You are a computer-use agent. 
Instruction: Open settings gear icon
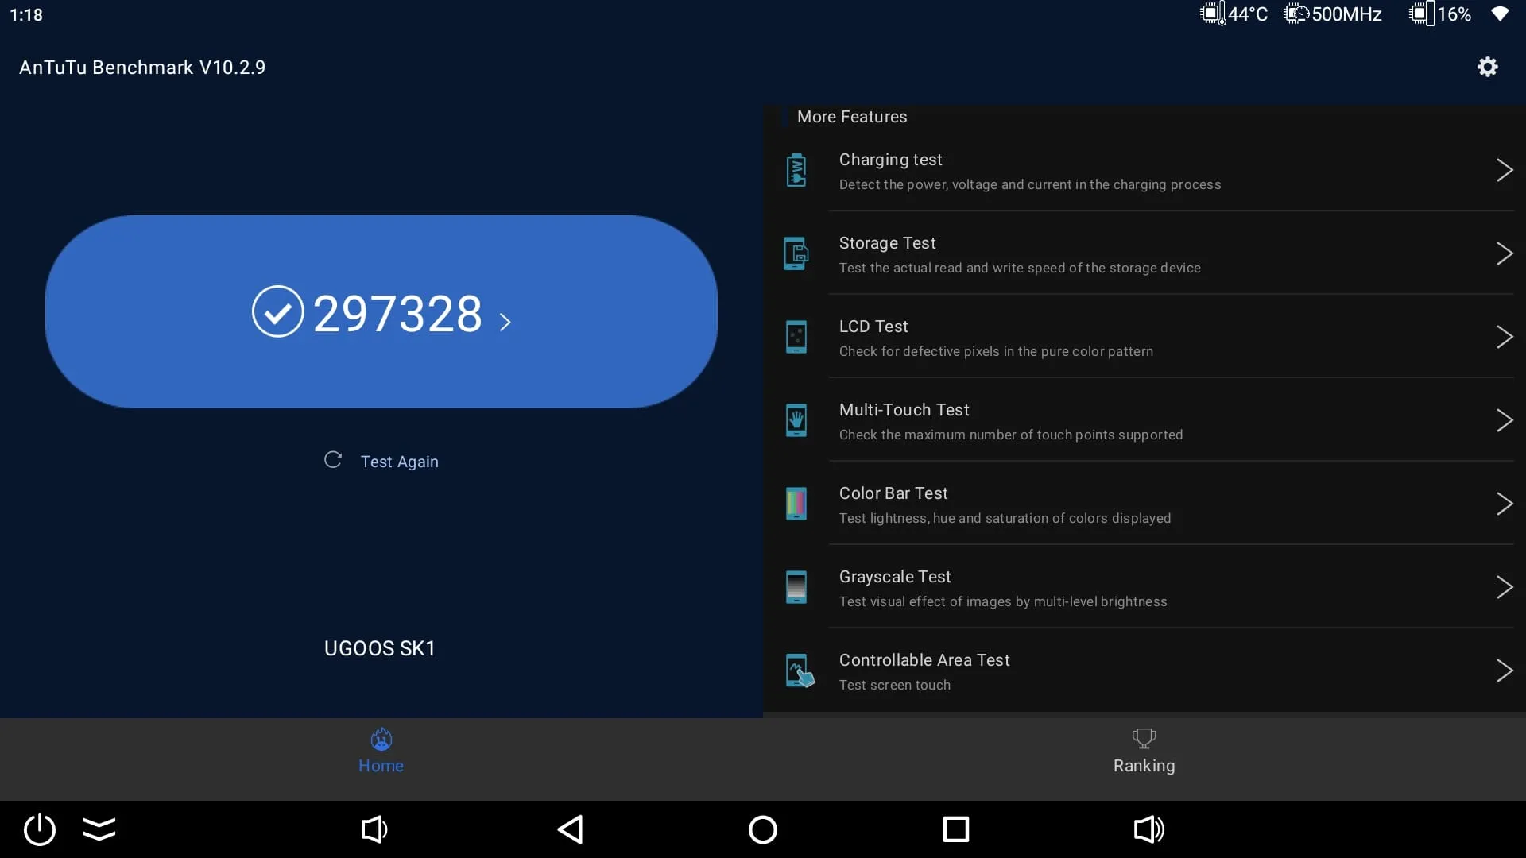click(x=1487, y=67)
